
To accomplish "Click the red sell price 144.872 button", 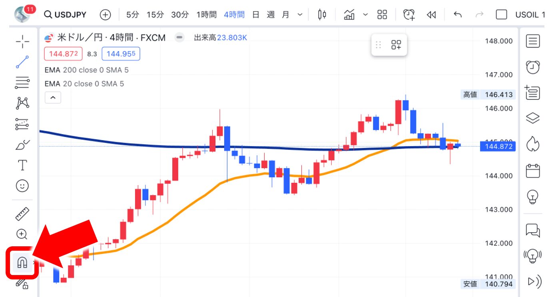I will [63, 53].
